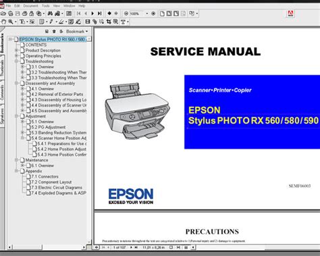Screen dimensions: 320x256
Task: Select the 5.2 PG Adjustment bookmark
Action: click(x=48, y=127)
